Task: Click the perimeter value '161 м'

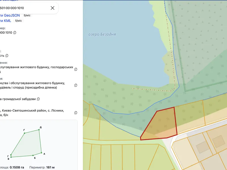Action: tap(51, 167)
